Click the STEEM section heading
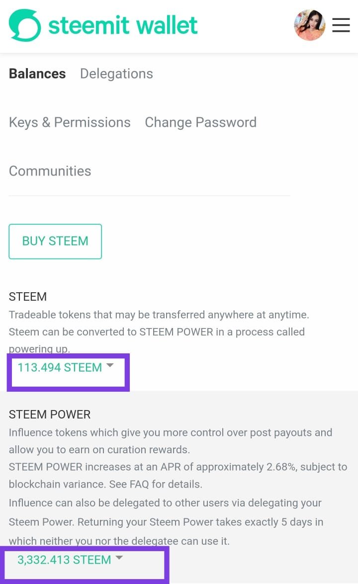 (28, 297)
